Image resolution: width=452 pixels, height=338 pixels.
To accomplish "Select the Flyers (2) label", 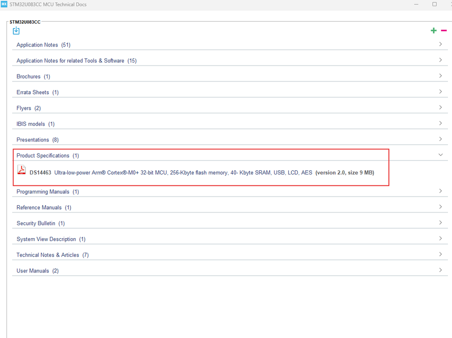I will click(x=29, y=108).
